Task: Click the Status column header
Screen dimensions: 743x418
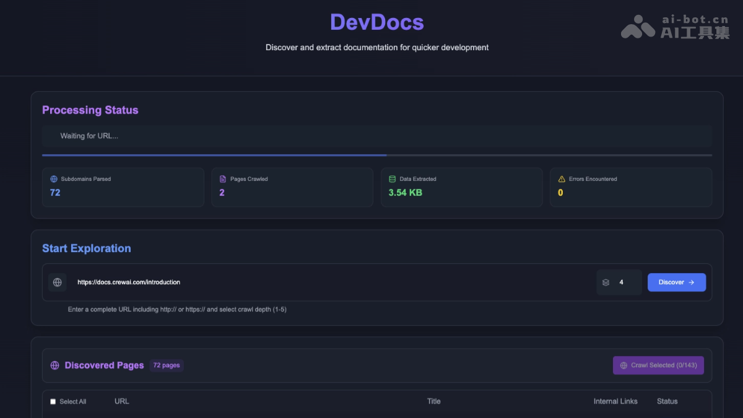Action: click(x=667, y=401)
